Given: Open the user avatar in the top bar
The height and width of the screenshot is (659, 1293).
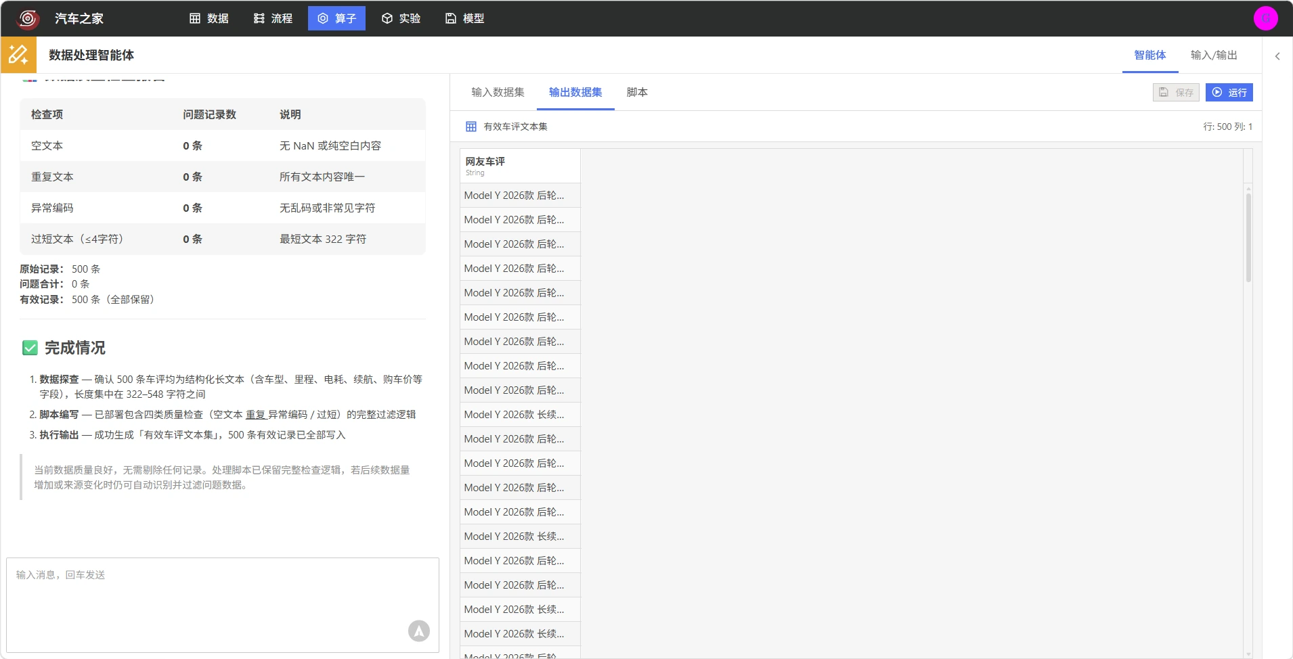Looking at the screenshot, I should click(1265, 18).
